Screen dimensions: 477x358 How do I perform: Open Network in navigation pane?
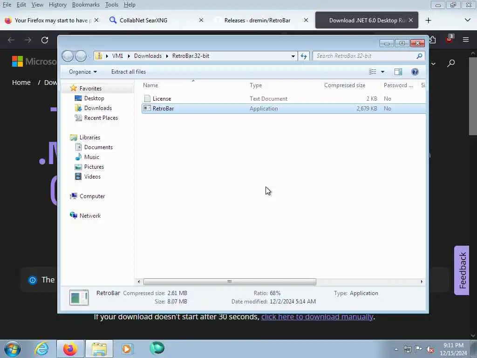tap(90, 215)
